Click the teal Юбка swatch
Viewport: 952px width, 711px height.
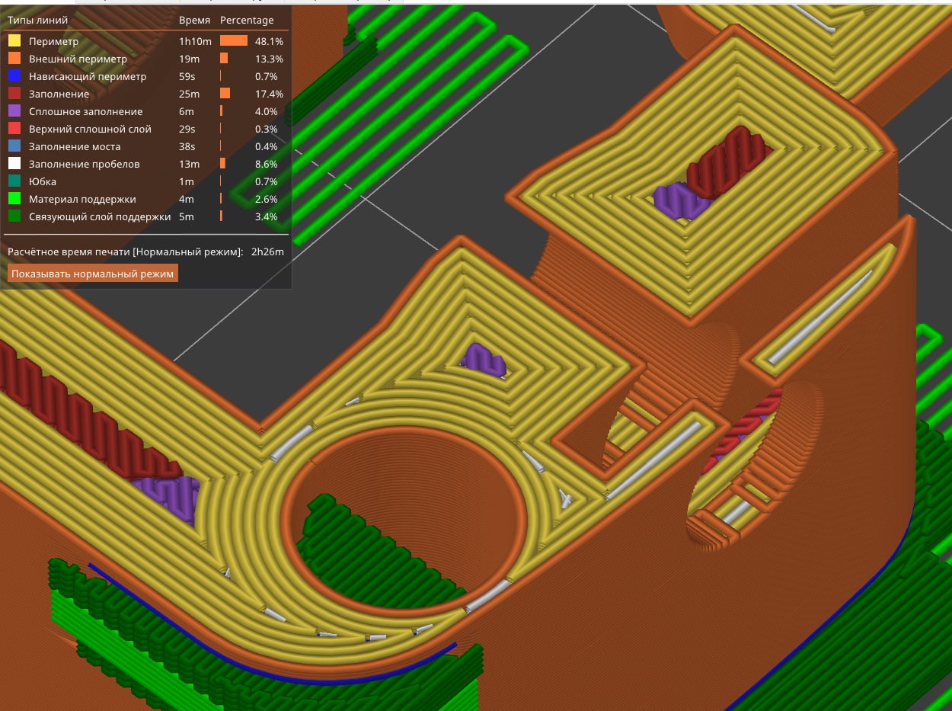pyautogui.click(x=14, y=181)
